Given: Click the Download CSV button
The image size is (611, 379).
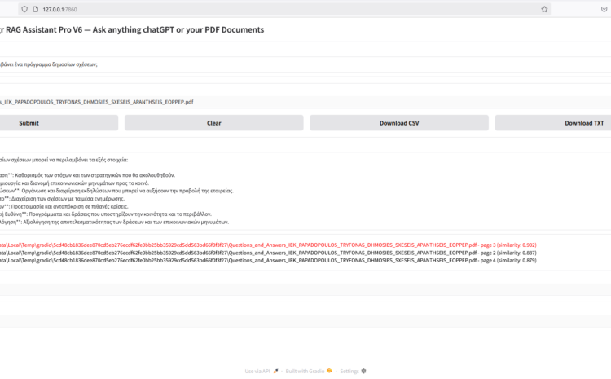Looking at the screenshot, I should (x=399, y=123).
